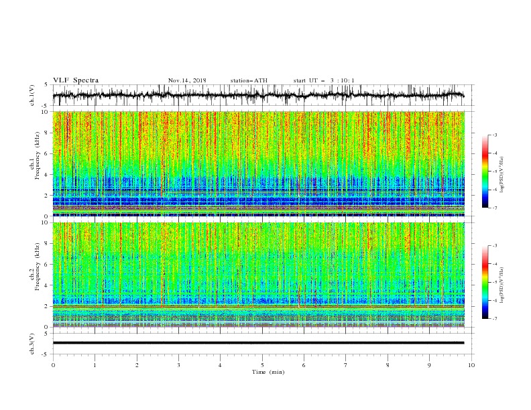This screenshot has height=410, width=531.
Task: Click the ch.1(V) waveform axis label
Action: 32,95
